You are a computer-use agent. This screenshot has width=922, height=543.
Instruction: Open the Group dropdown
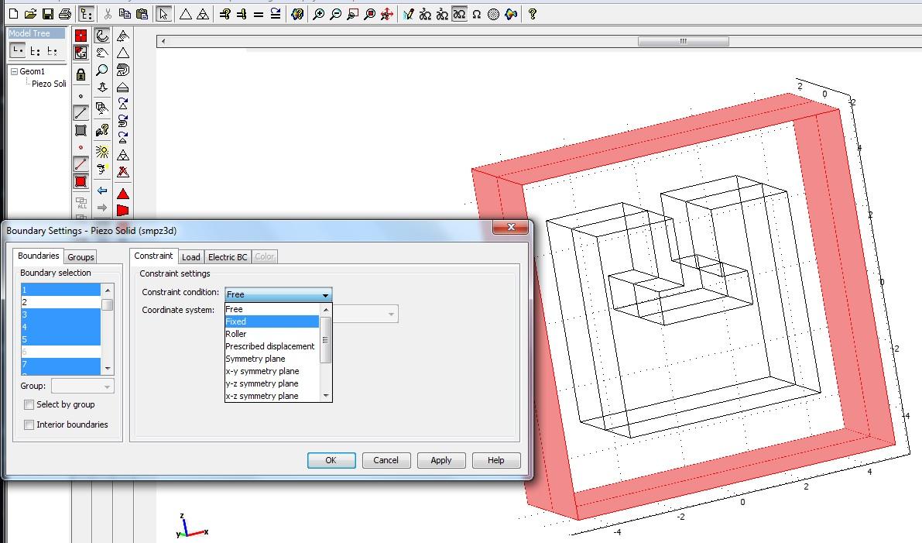pos(83,386)
